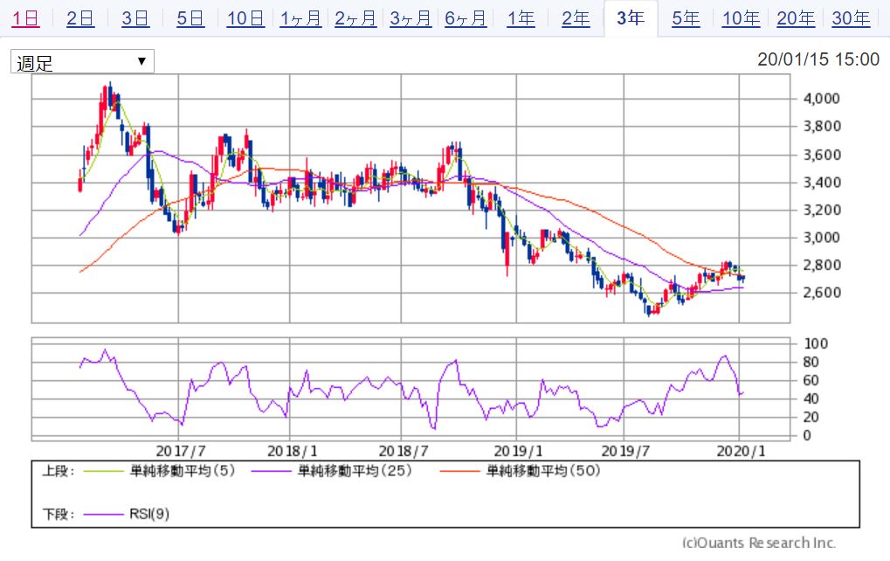Image resolution: width=890 pixels, height=561 pixels.
Task: Click the 3,400 price axis label
Action: [821, 183]
